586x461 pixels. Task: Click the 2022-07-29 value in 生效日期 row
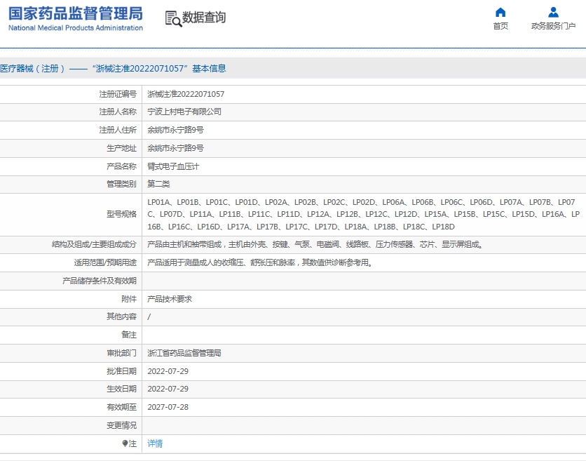click(168, 389)
